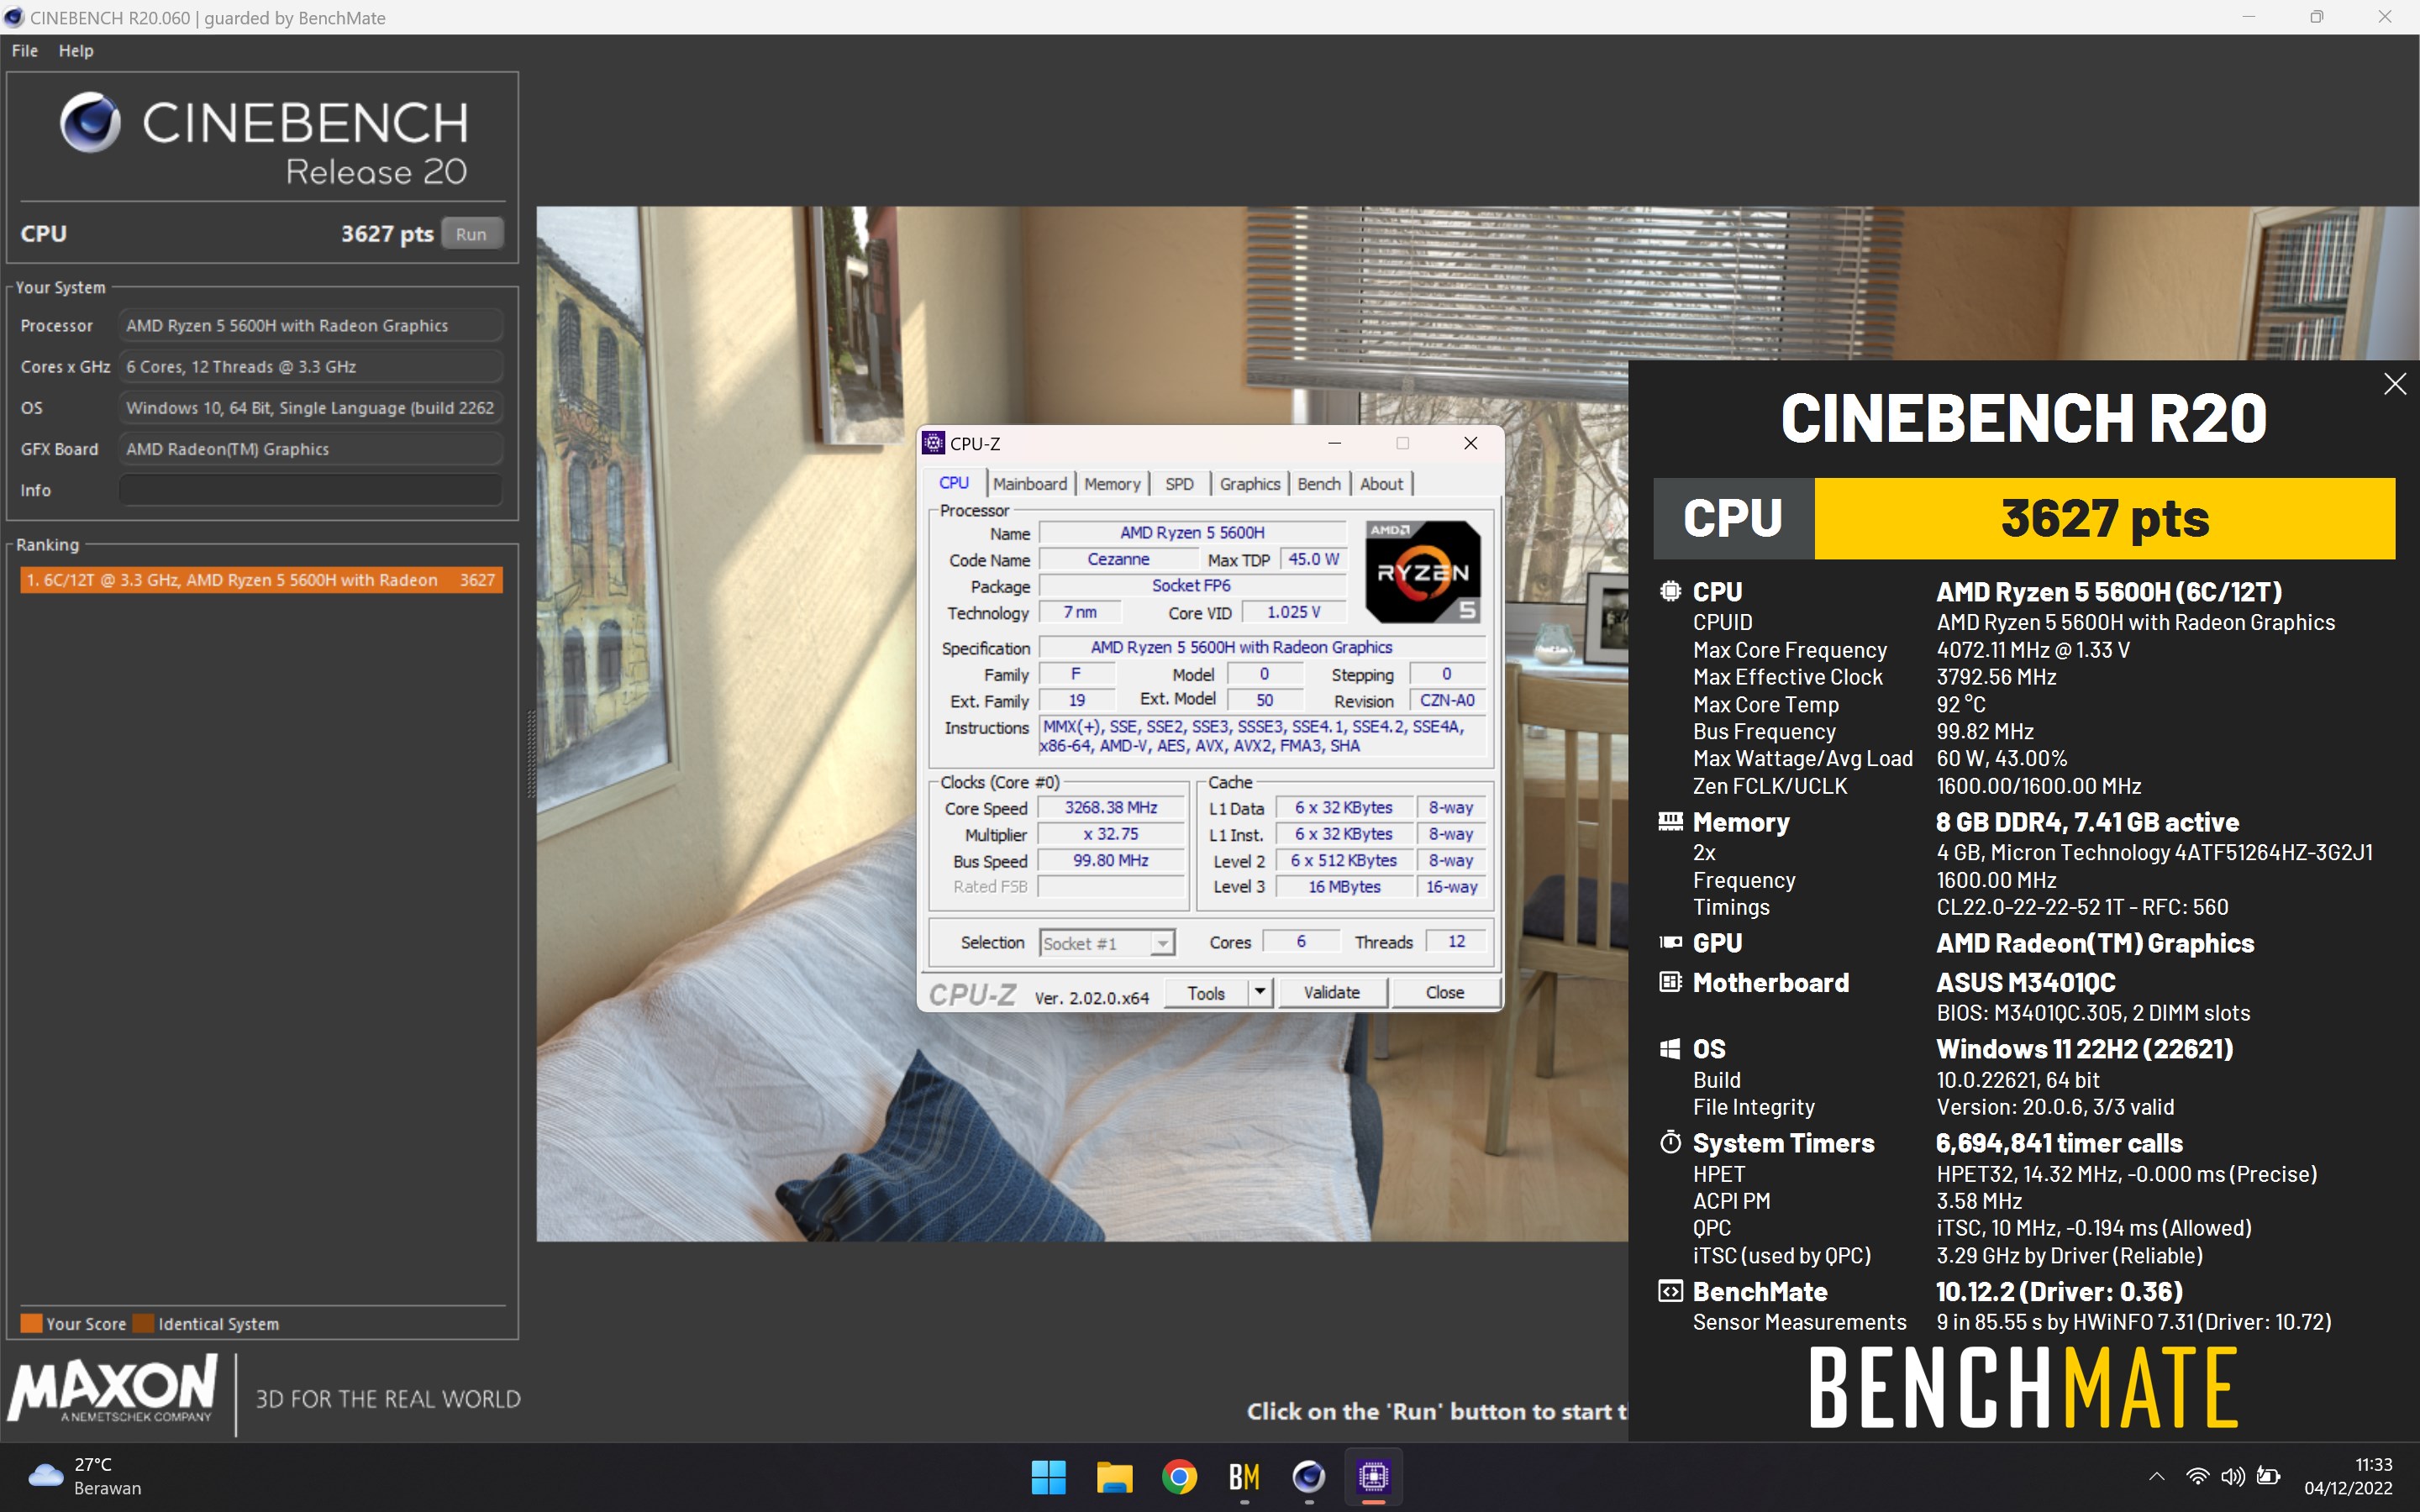Click the Processor field in Your System
The width and height of the screenshot is (2420, 1512).
click(311, 326)
